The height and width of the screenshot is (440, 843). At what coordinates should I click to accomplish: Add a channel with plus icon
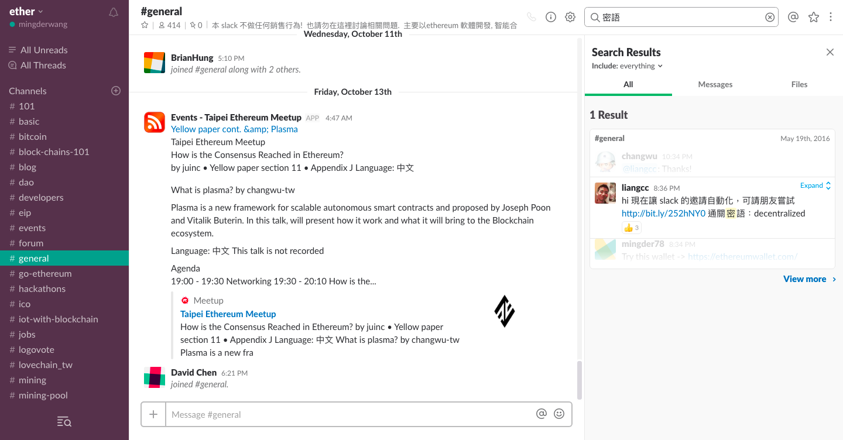[x=116, y=91]
